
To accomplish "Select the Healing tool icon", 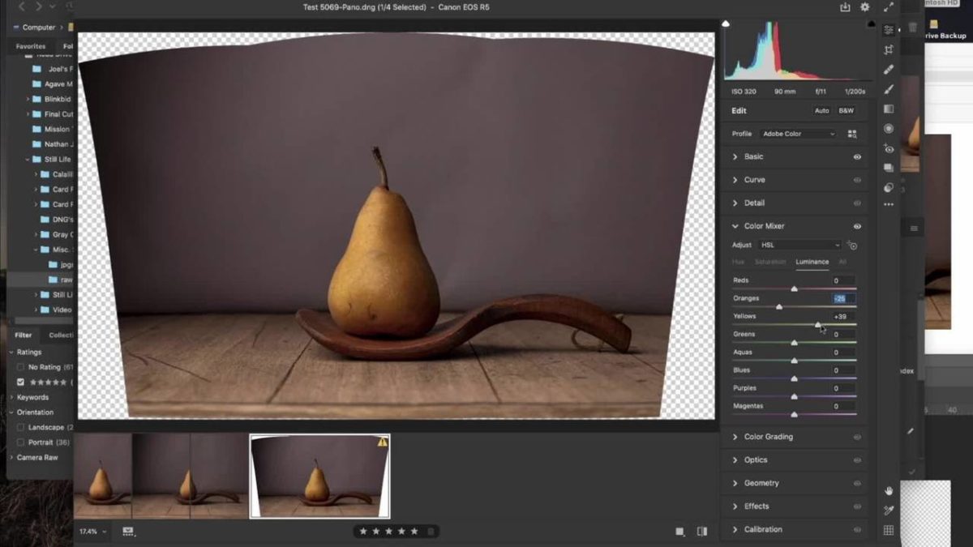I will 889,70.
